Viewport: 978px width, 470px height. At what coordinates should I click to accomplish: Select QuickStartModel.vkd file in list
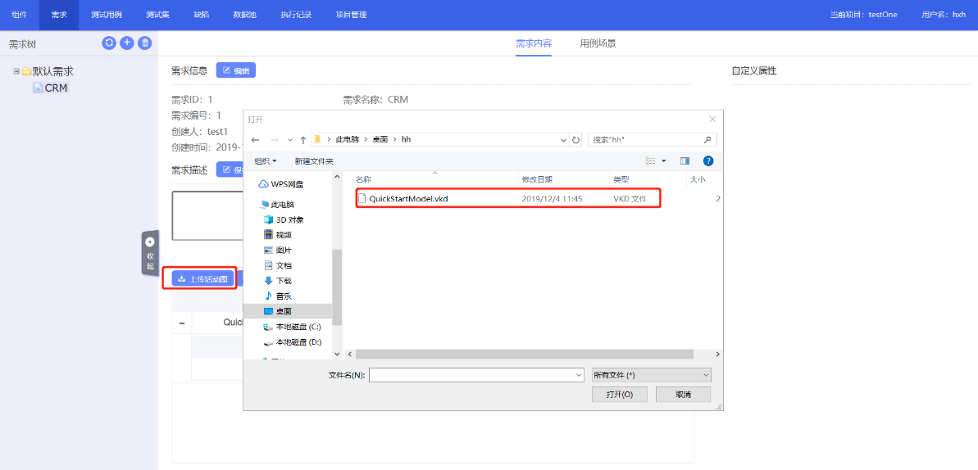[408, 199]
